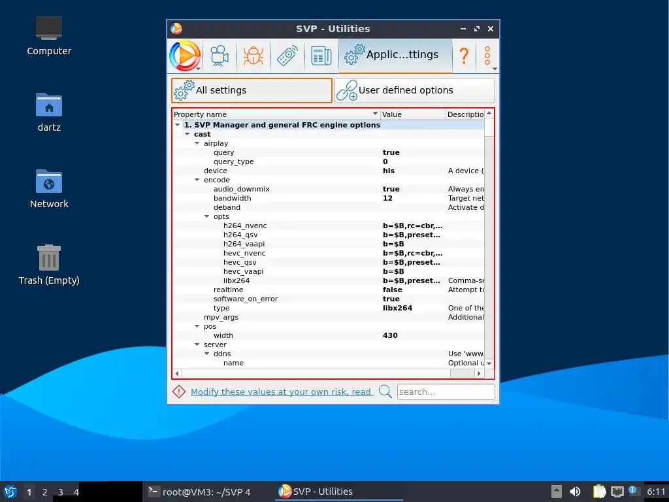
Task: Select the mpv_args property row
Action: coord(328,317)
